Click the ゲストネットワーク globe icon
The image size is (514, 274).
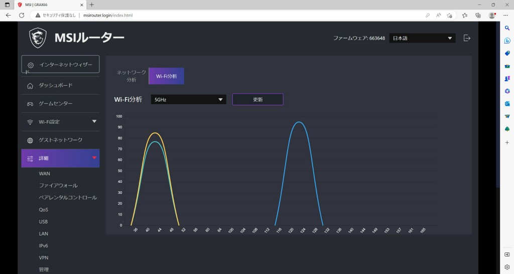coord(30,140)
